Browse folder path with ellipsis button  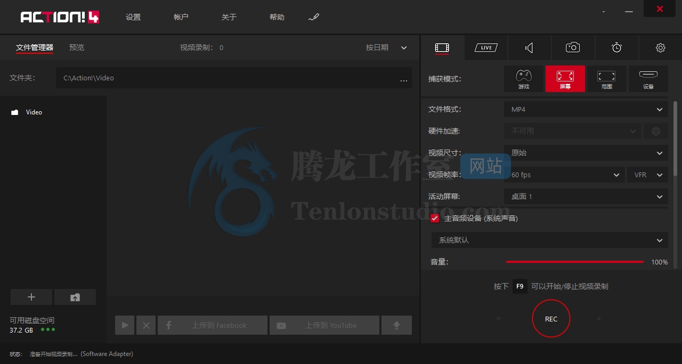click(404, 80)
